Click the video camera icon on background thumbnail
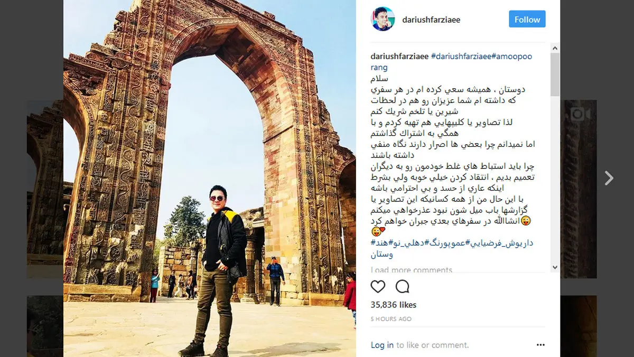634x357 pixels. click(581, 115)
